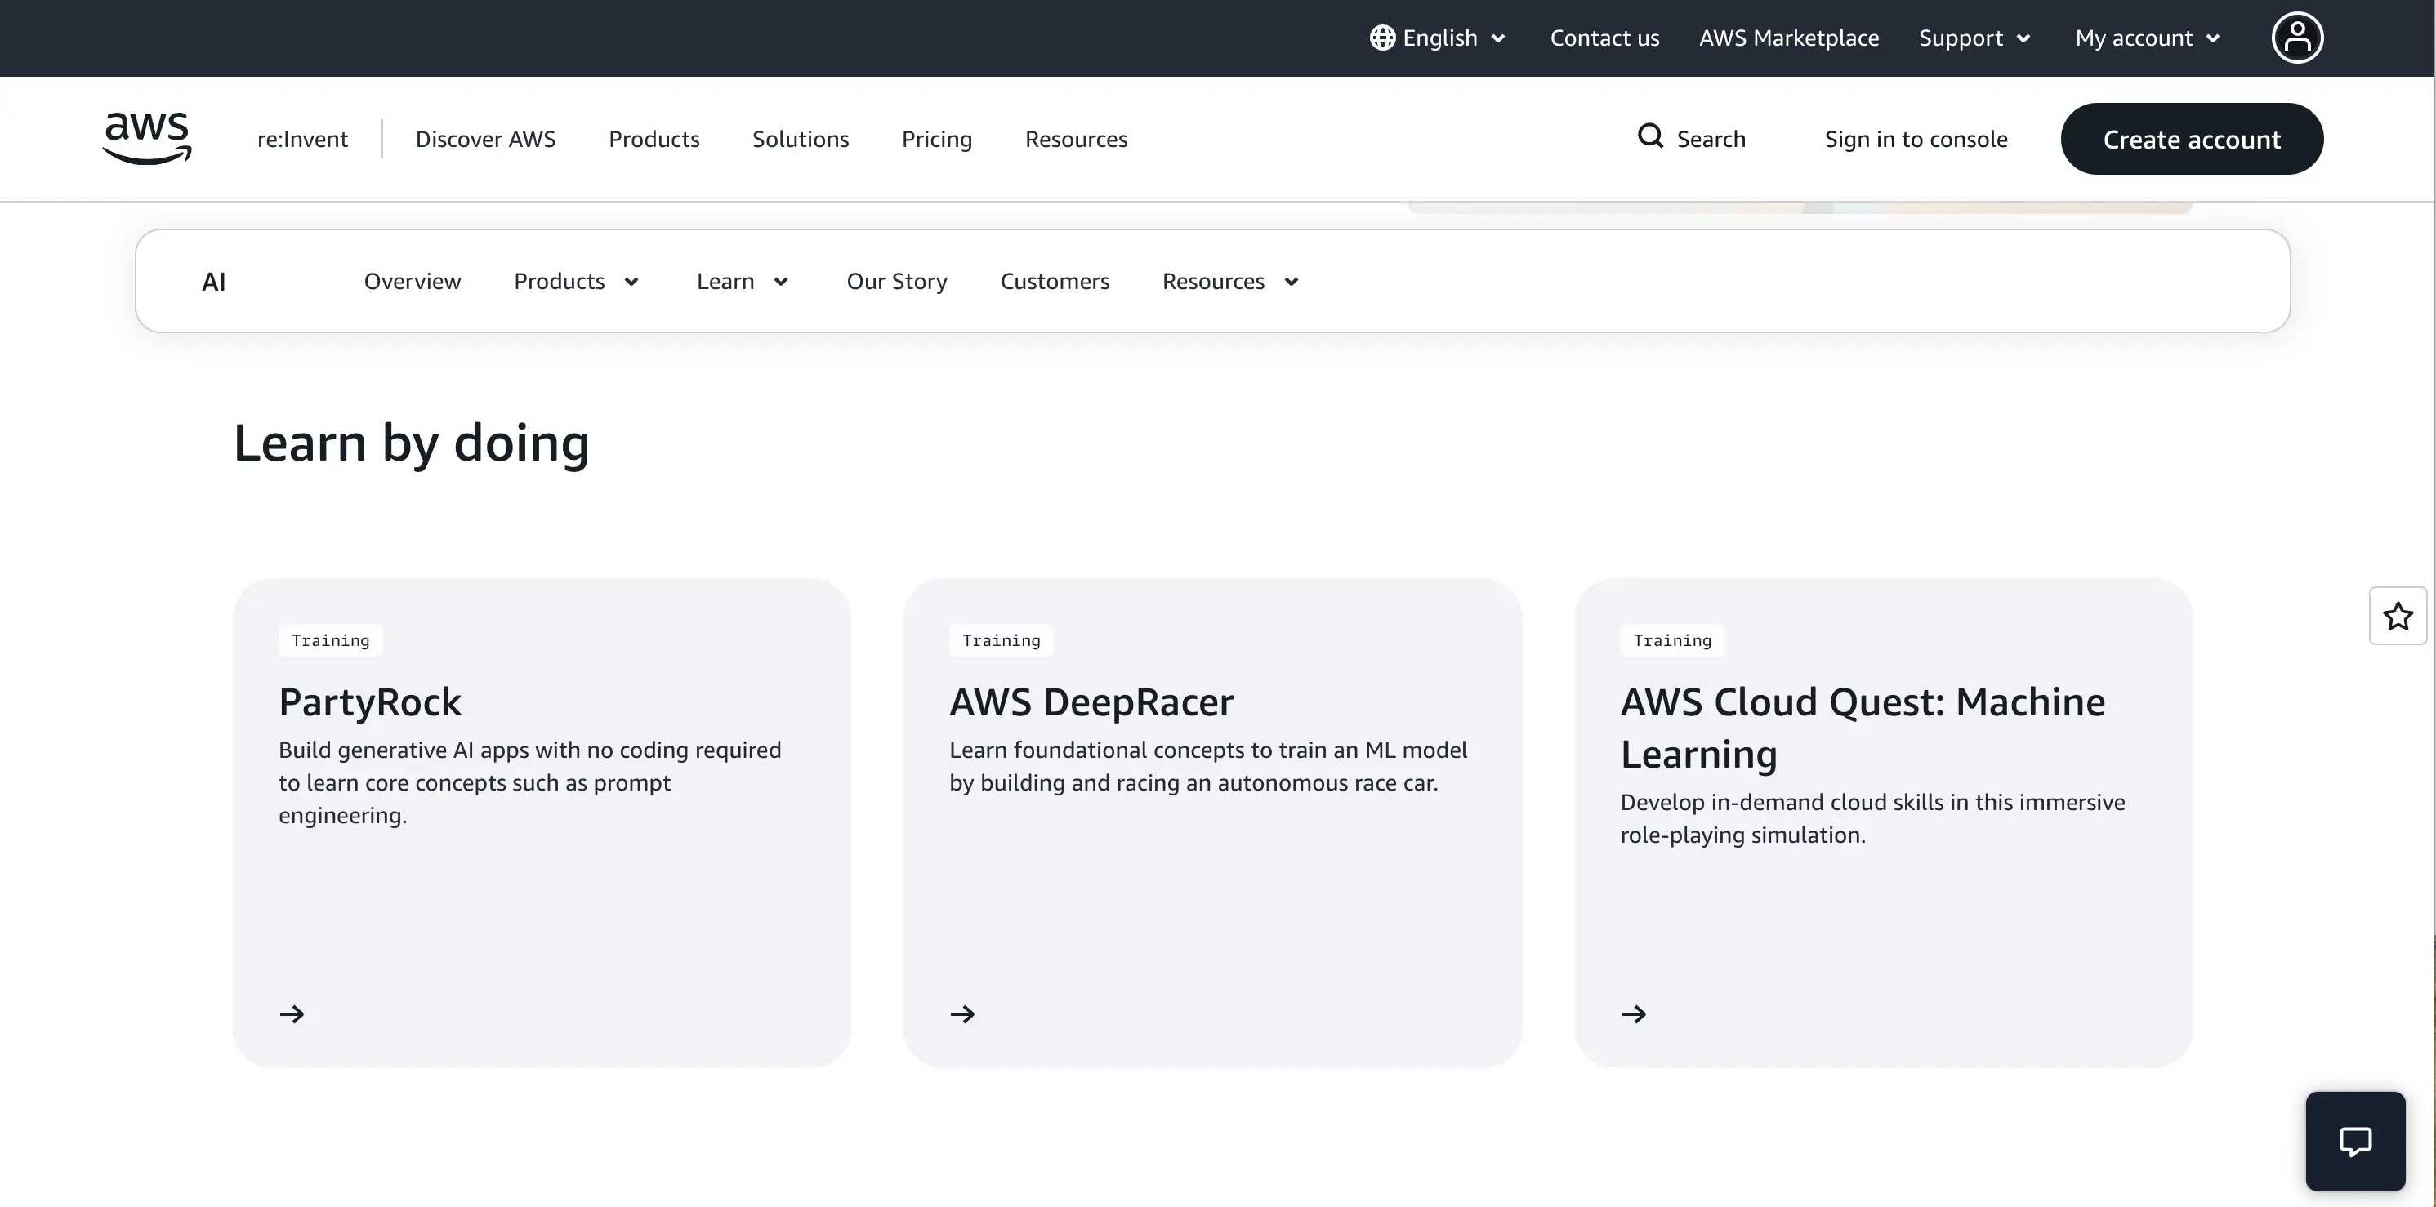Click Cloud Quest description about role-playing simulation
The image size is (2436, 1207).
pos(1872,818)
